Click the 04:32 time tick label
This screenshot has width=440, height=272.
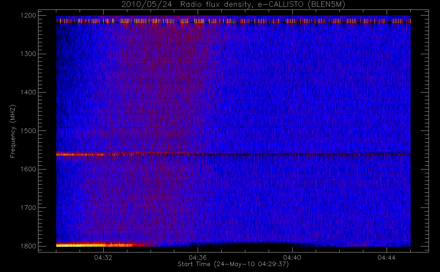coord(103,258)
